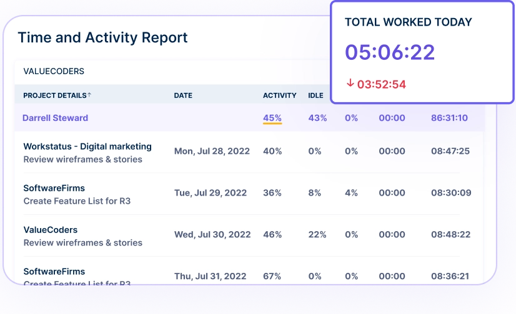The image size is (516, 314).
Task: Sort by the PROJECT DETAILS column arrow
Action: 89,95
